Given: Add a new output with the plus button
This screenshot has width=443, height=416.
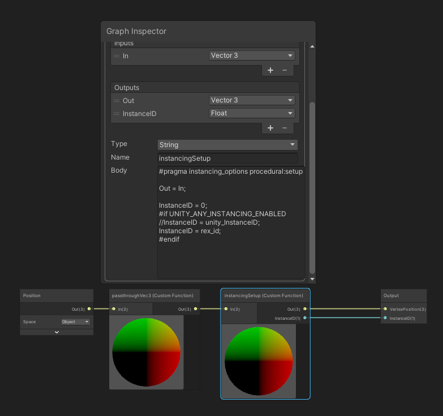Looking at the screenshot, I should point(270,128).
